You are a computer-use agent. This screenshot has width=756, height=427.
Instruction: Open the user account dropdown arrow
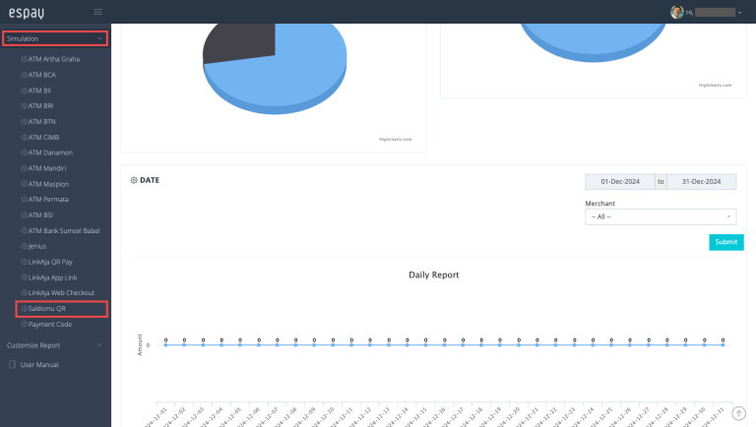[x=739, y=13]
